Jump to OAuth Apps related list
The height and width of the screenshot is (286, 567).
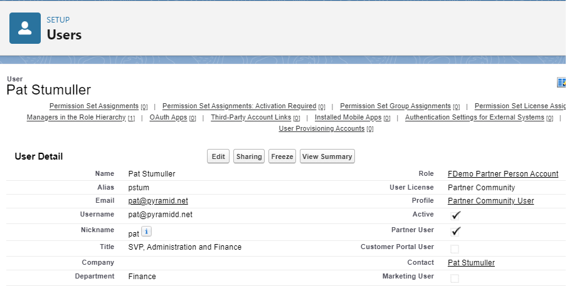168,118
